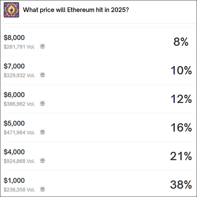This screenshot has width=197, height=197.
Task: Select the $8,000 outcome label
Action: click(14, 38)
